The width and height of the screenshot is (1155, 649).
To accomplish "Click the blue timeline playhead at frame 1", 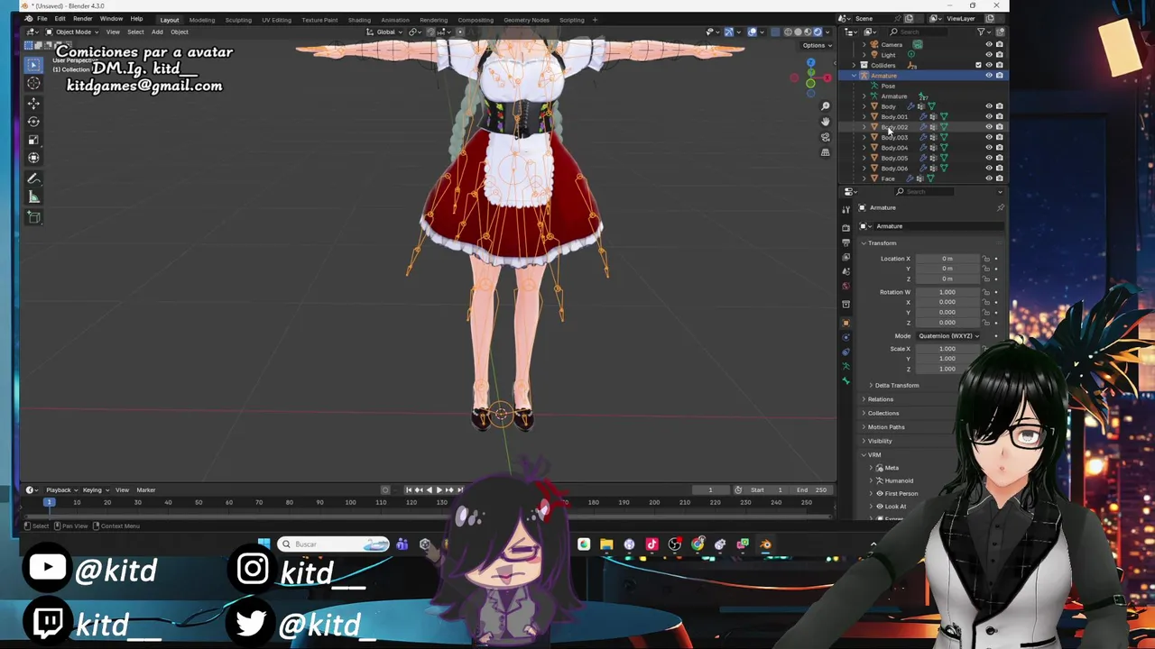I will click(x=50, y=502).
